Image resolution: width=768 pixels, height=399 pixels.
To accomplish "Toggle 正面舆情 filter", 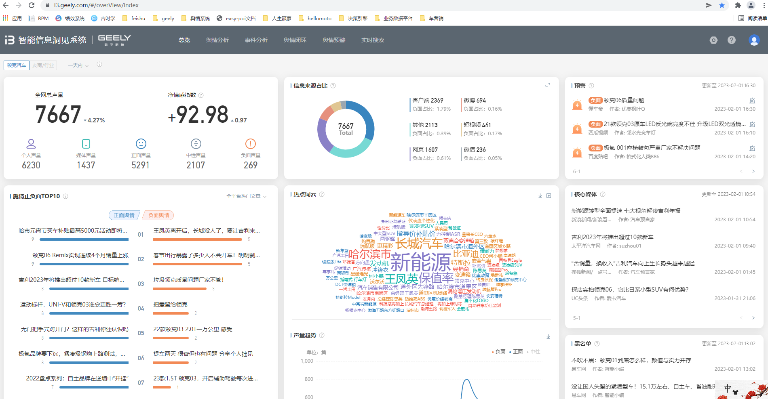I will (x=124, y=215).
